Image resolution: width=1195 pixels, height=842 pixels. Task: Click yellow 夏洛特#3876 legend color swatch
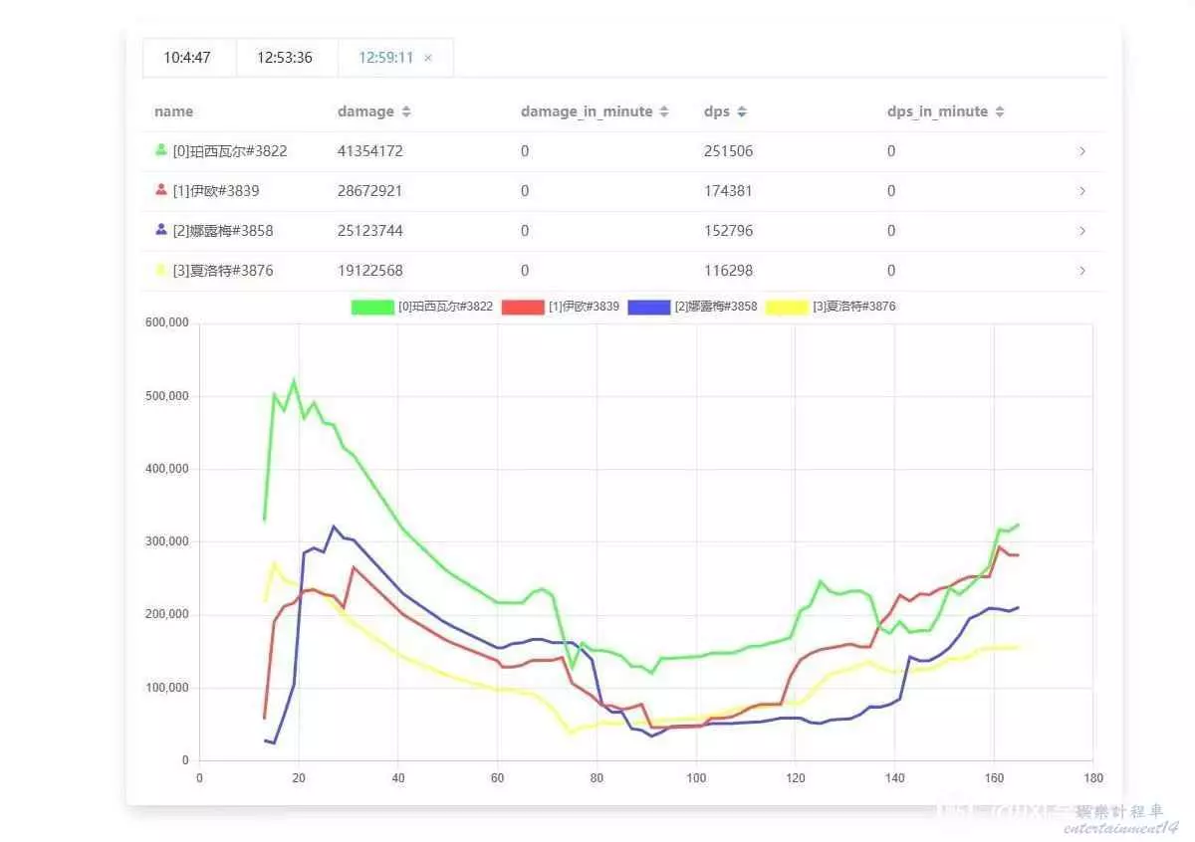(787, 308)
